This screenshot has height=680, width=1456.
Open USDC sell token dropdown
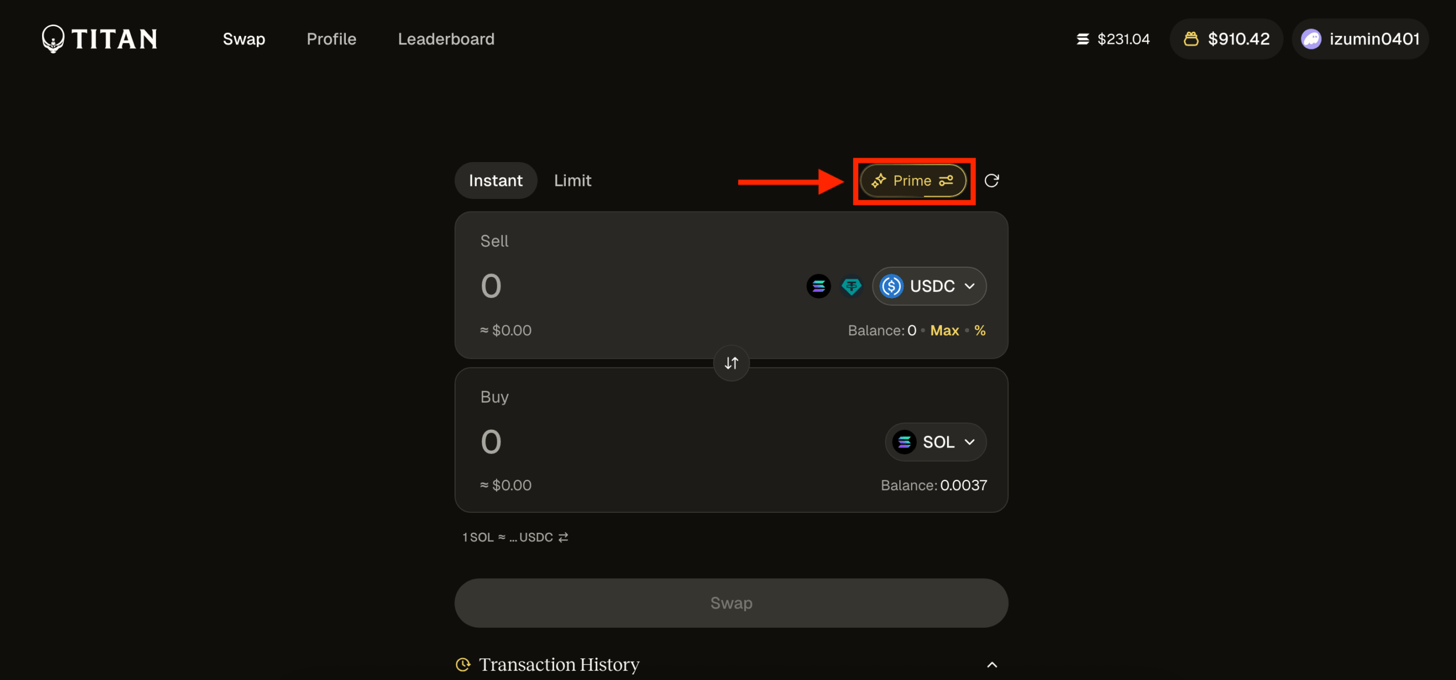(929, 286)
